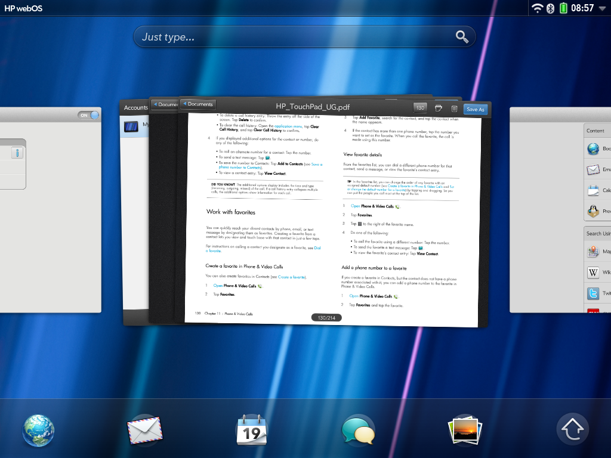The height and width of the screenshot is (458, 611).
Task: Toggle the ON switch in the left card
Action: [x=88, y=115]
